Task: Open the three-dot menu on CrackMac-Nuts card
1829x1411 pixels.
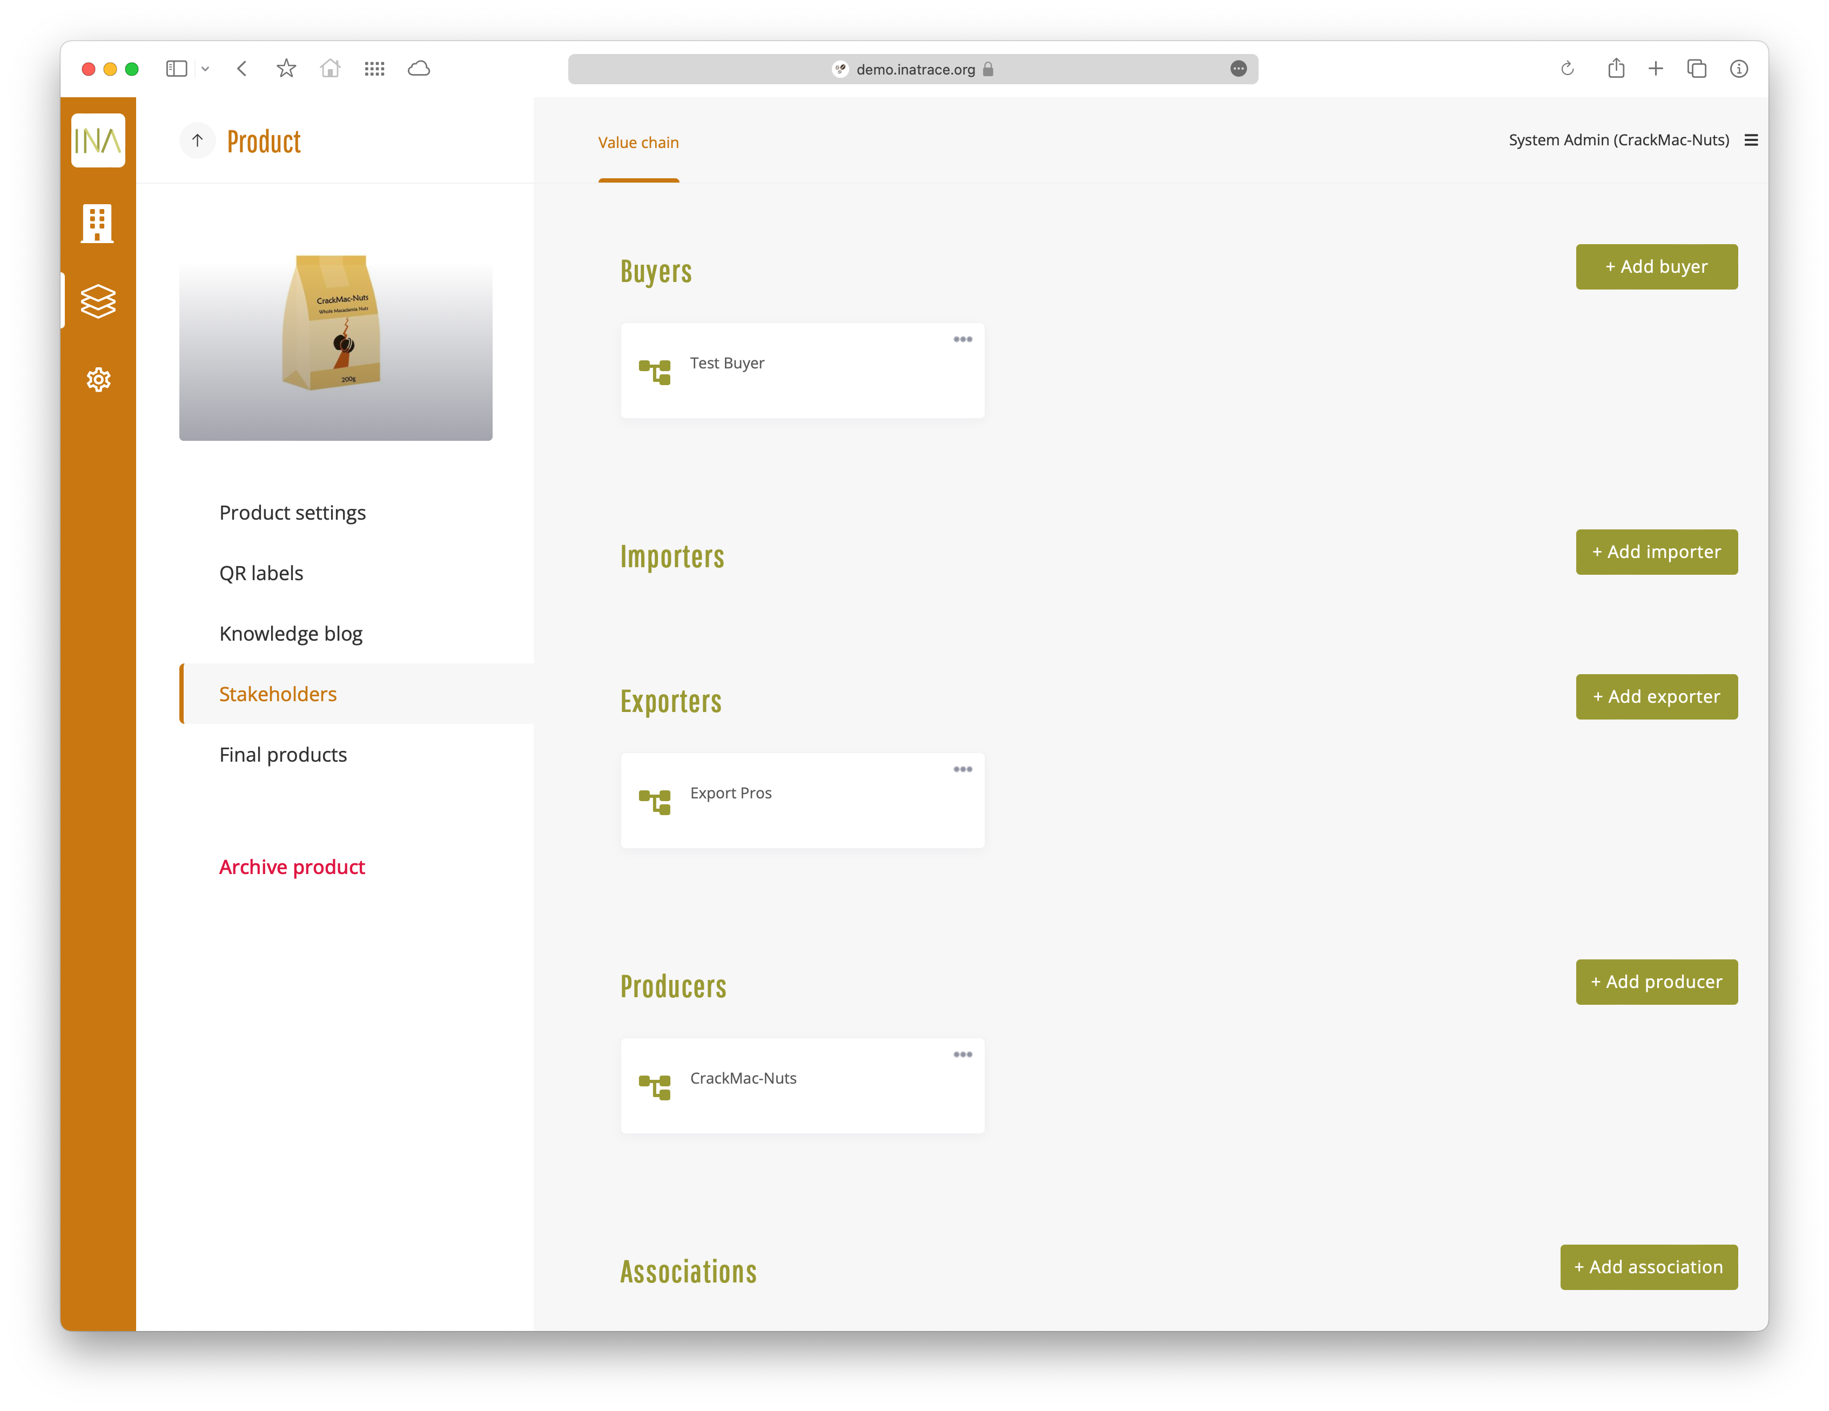Action: click(x=963, y=1054)
